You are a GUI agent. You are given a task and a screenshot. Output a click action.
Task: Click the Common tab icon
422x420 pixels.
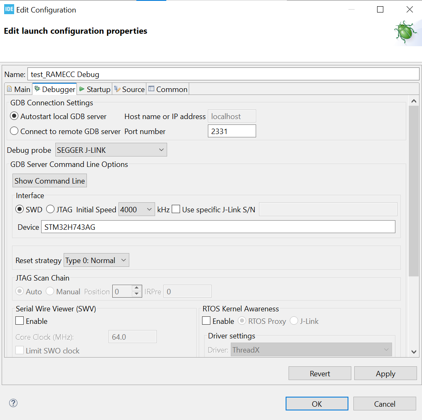click(151, 89)
